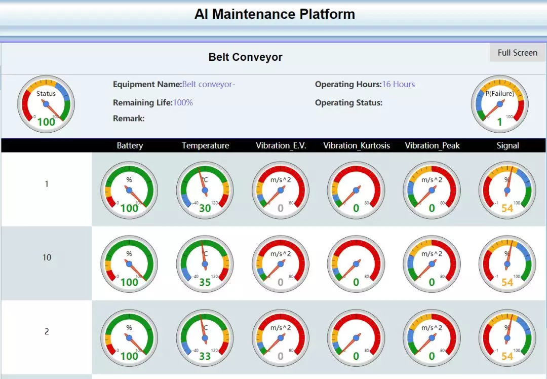Viewport: 547px width, 379px height.
Task: Select the Temperature gauge reading 33
Action: pyautogui.click(x=205, y=338)
